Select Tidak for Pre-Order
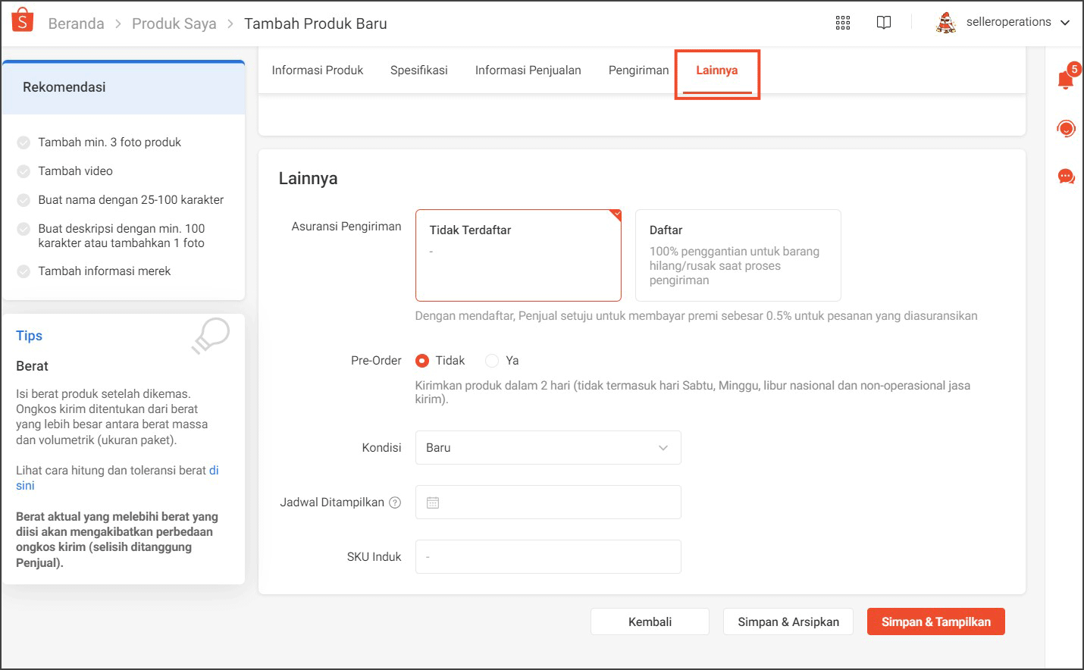This screenshot has height=670, width=1084. point(421,360)
